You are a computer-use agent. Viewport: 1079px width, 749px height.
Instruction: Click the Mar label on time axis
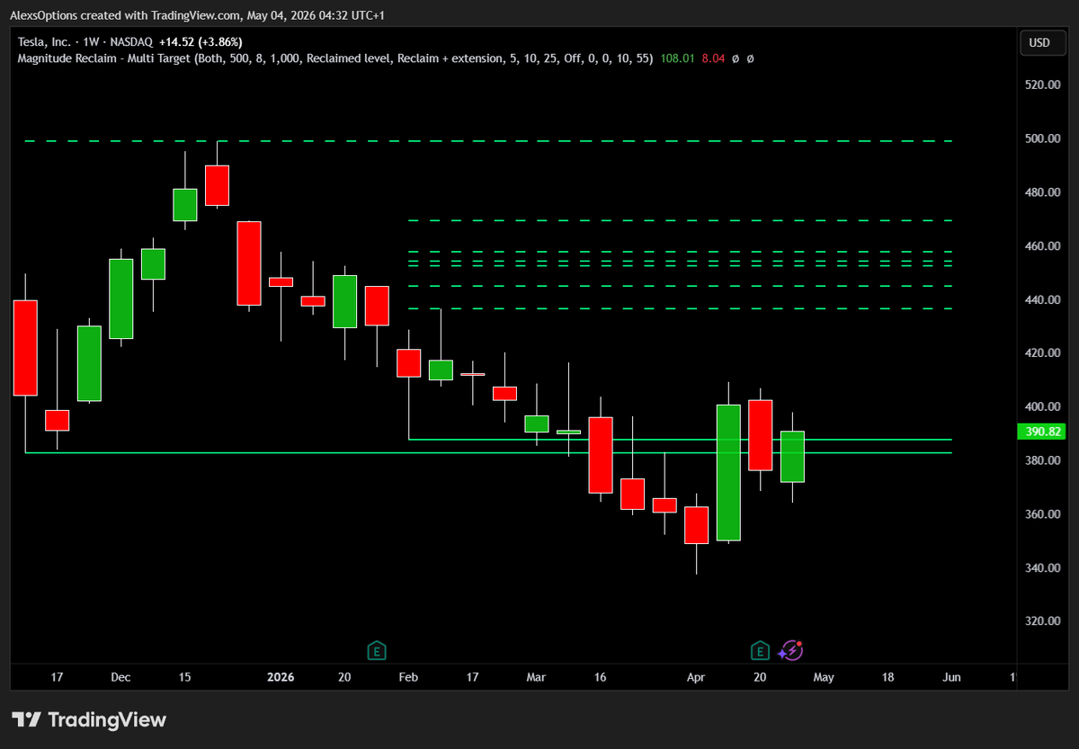click(x=536, y=677)
